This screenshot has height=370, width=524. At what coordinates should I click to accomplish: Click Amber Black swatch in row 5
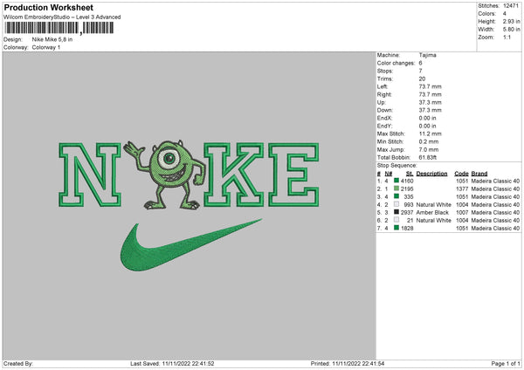[x=396, y=212]
